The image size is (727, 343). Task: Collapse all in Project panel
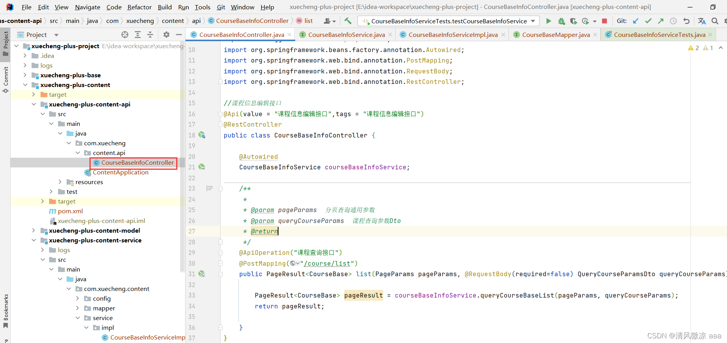click(150, 35)
